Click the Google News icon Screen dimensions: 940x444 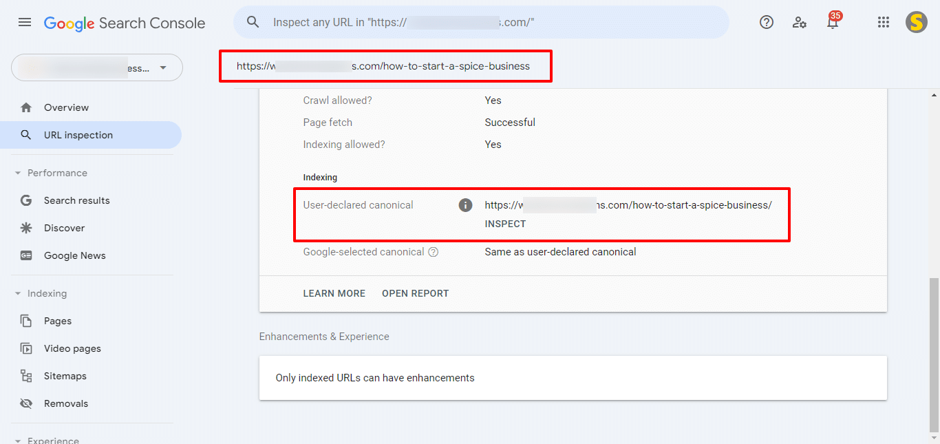(26, 255)
